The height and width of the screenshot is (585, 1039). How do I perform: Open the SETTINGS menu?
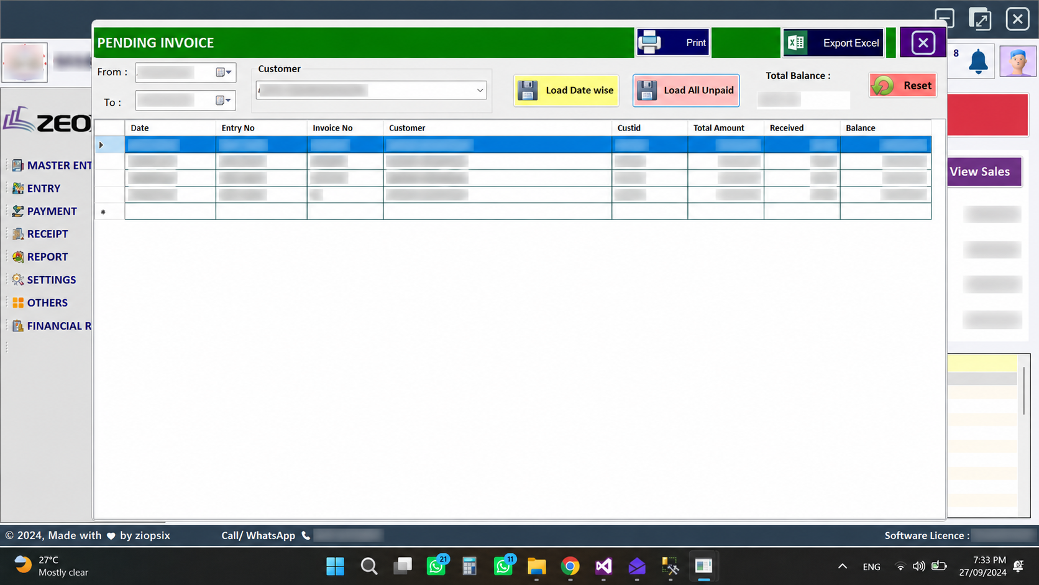[x=51, y=280]
